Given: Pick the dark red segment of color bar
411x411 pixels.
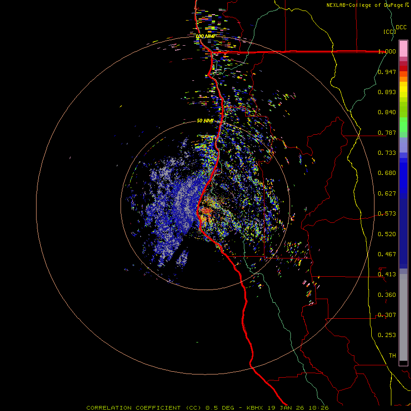Looking at the screenshot, I should click(x=403, y=68).
